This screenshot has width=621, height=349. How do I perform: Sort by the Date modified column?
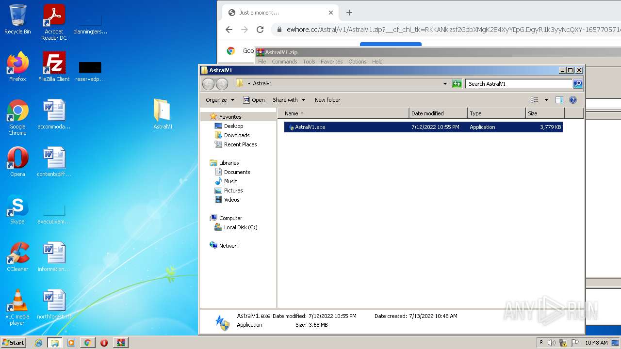[438, 113]
